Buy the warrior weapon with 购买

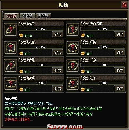pos(58,34)
